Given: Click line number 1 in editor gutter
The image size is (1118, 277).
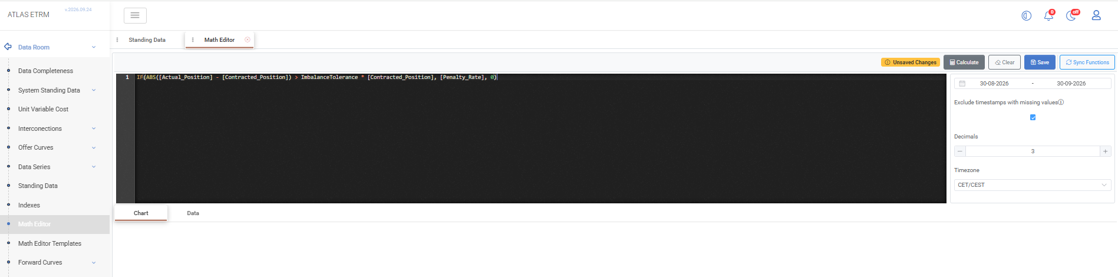Looking at the screenshot, I should (127, 77).
